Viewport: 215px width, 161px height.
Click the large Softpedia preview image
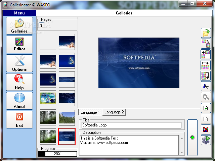(x=139, y=63)
